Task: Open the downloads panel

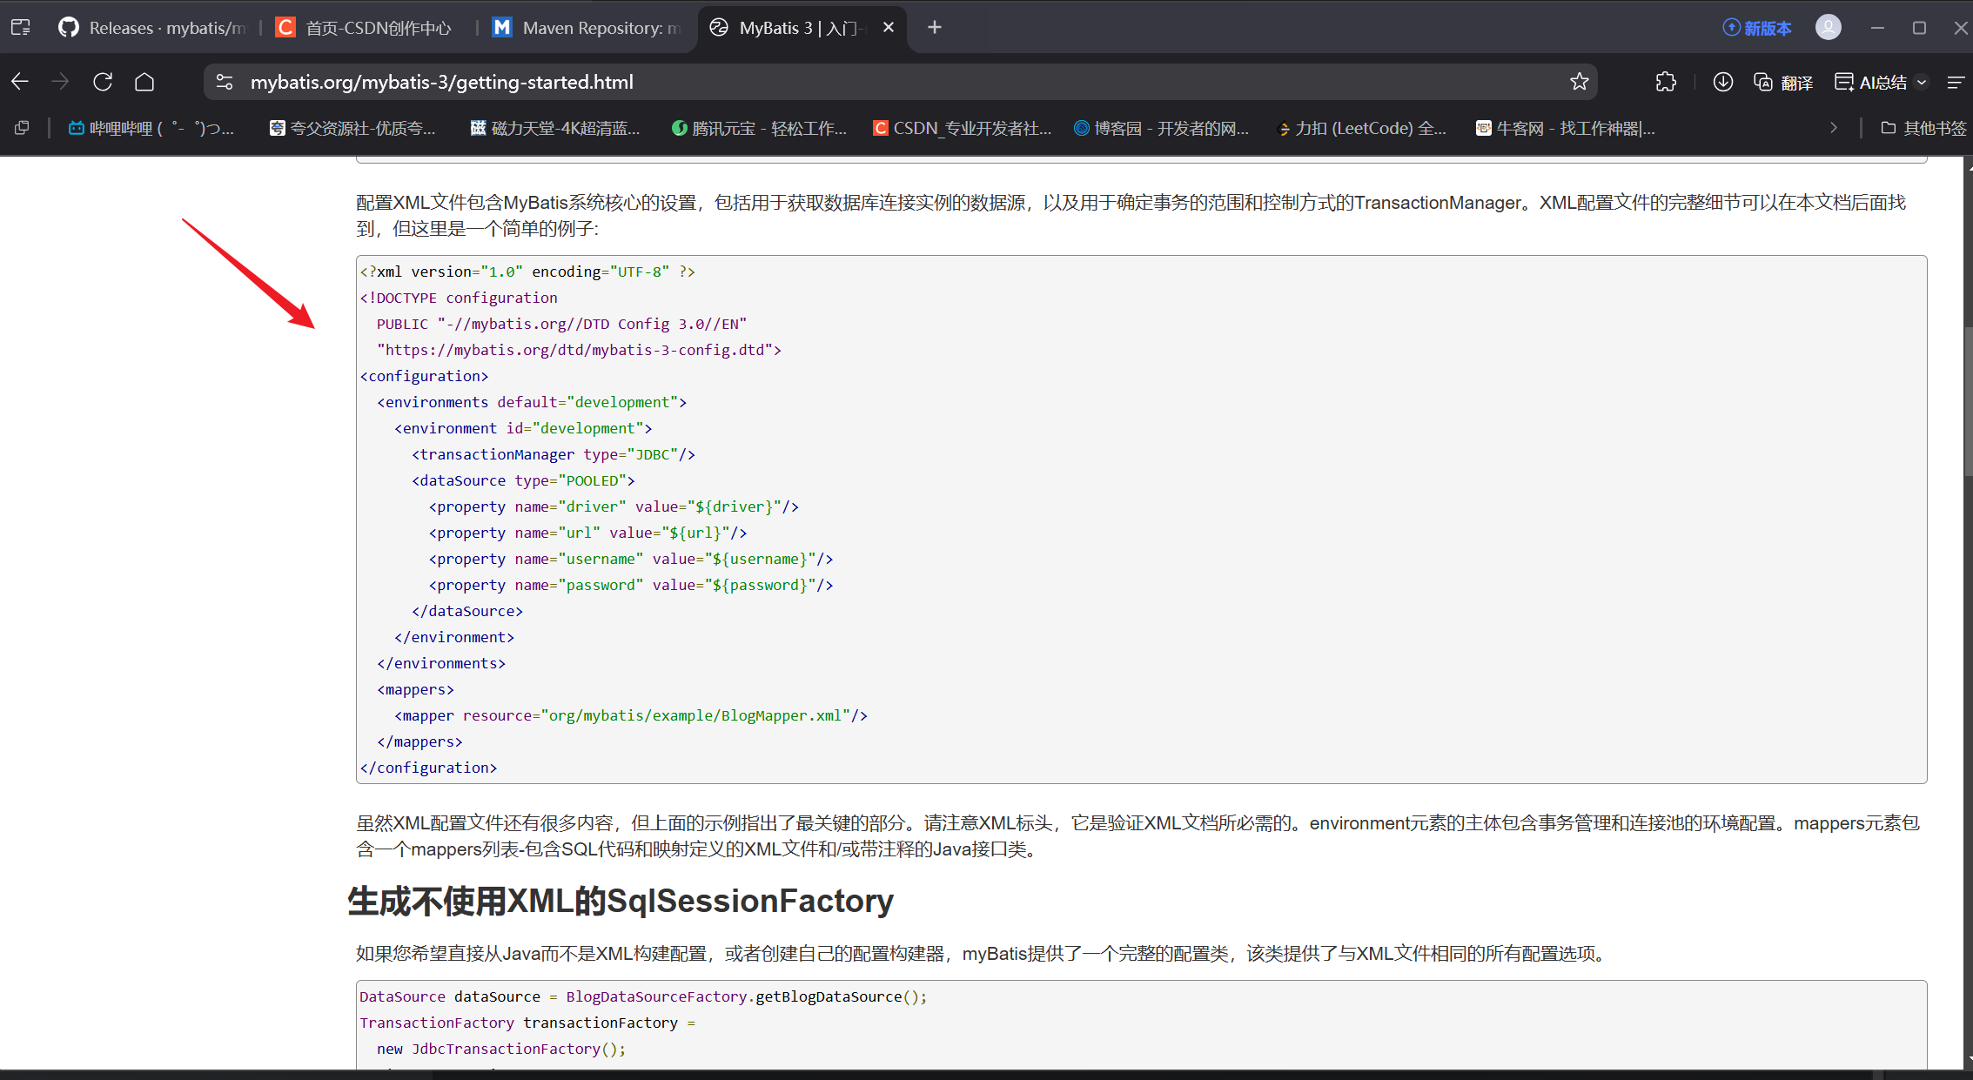Action: point(1722,82)
